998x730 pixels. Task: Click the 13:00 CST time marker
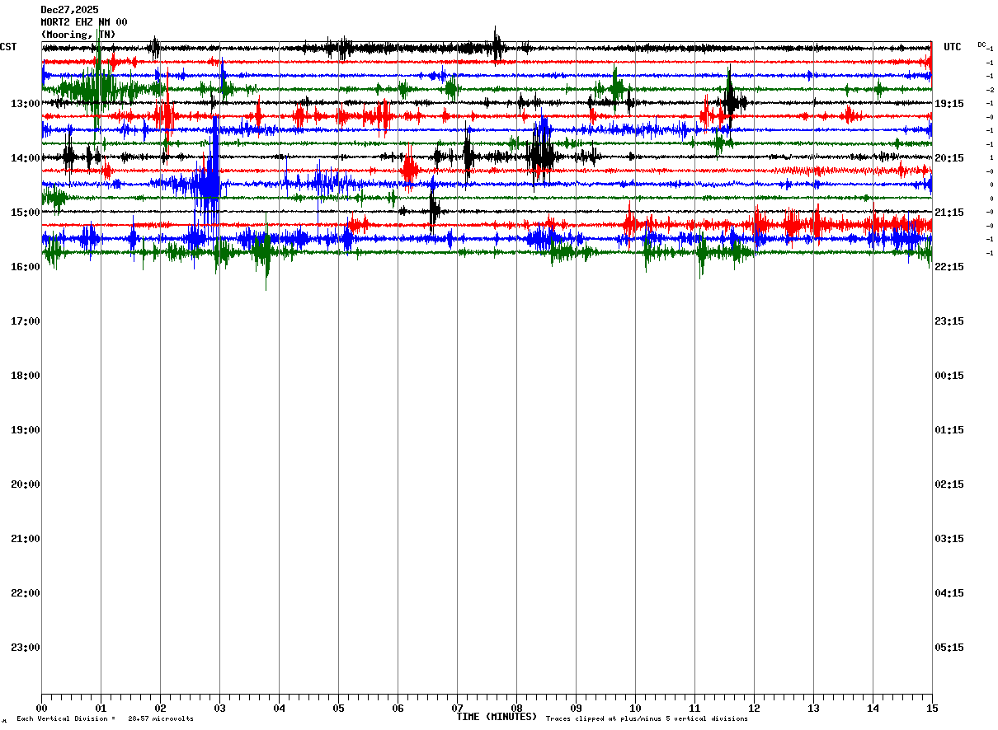coord(25,104)
